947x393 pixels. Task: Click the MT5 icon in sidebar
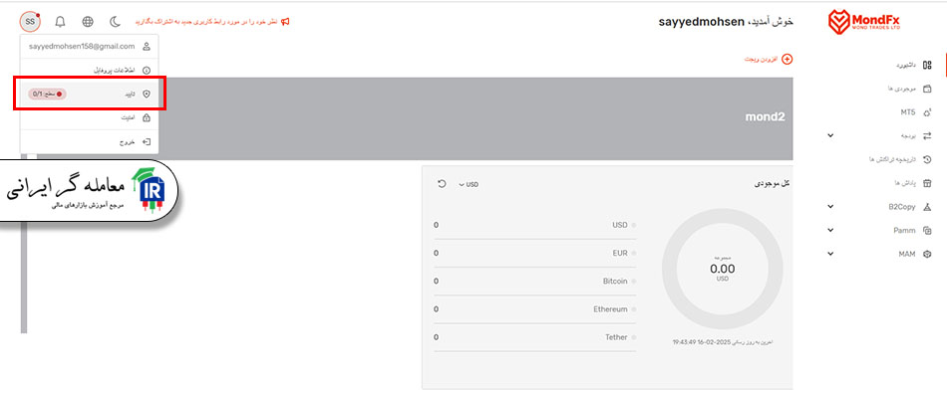coord(928,112)
